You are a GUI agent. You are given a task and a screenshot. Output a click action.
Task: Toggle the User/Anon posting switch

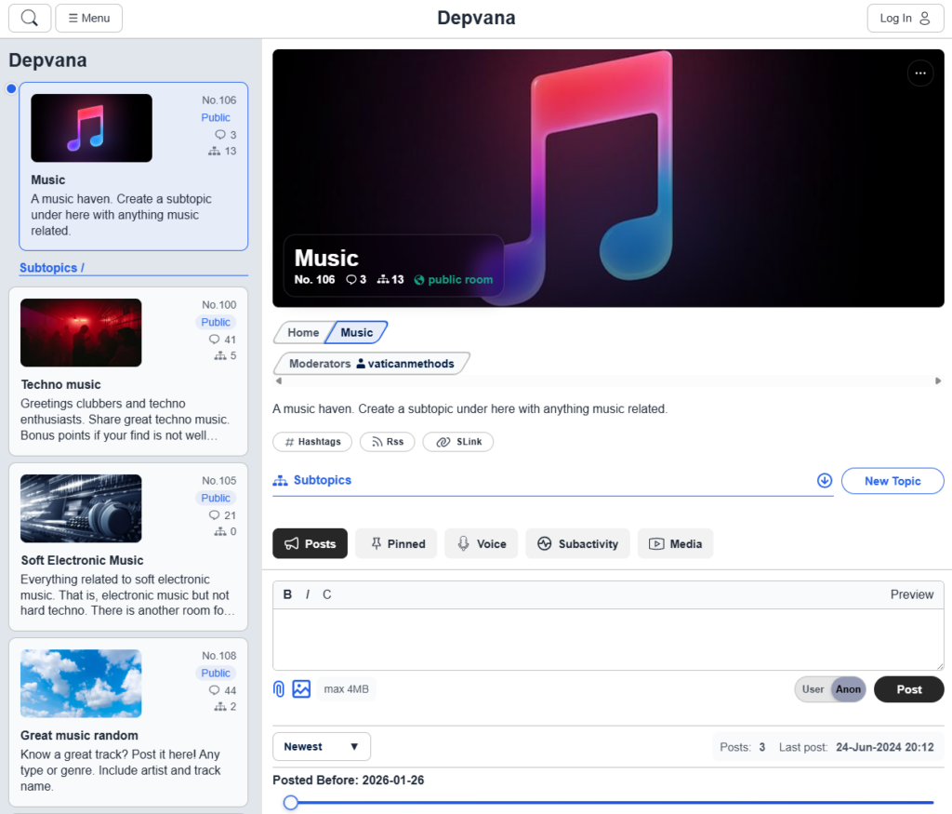click(x=831, y=689)
